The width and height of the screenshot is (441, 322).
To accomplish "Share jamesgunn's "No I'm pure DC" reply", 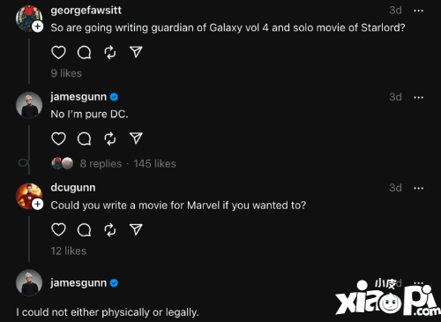I will coord(136,139).
